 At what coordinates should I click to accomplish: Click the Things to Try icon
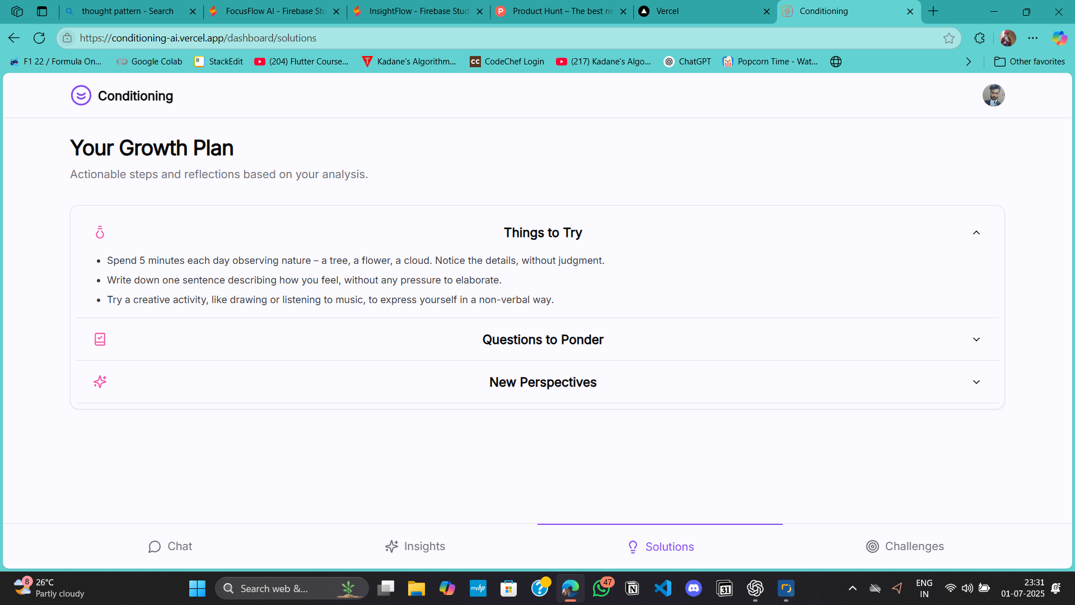point(100,232)
